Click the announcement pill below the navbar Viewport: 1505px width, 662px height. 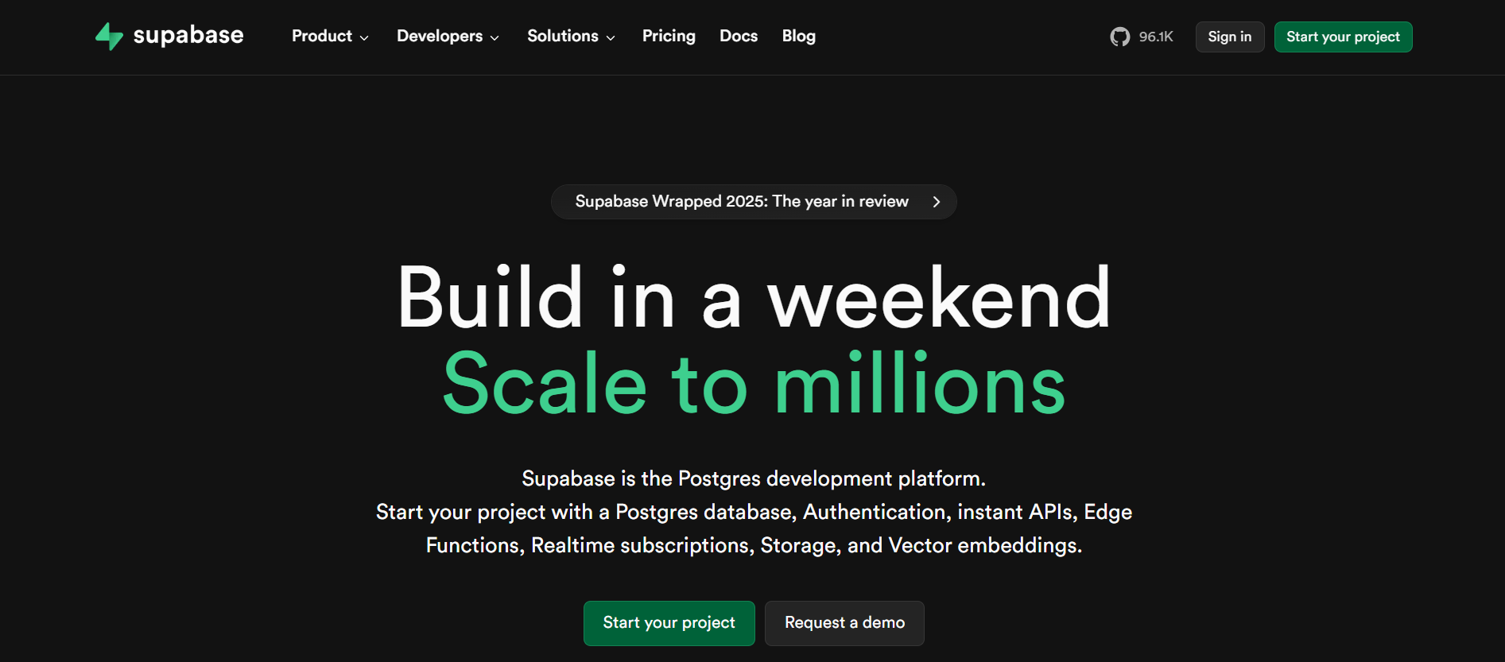754,201
